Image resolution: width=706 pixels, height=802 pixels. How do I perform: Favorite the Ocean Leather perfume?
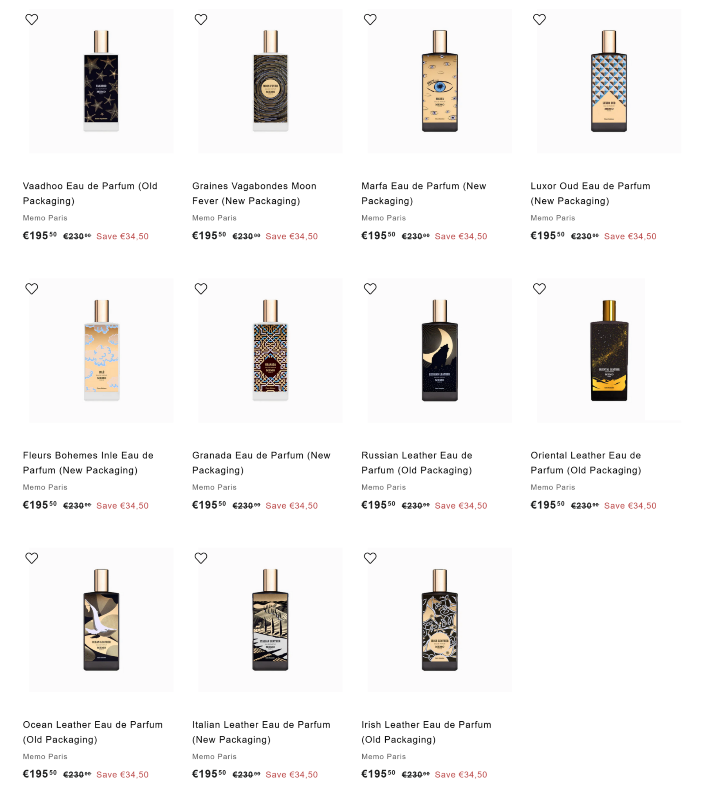(32, 558)
